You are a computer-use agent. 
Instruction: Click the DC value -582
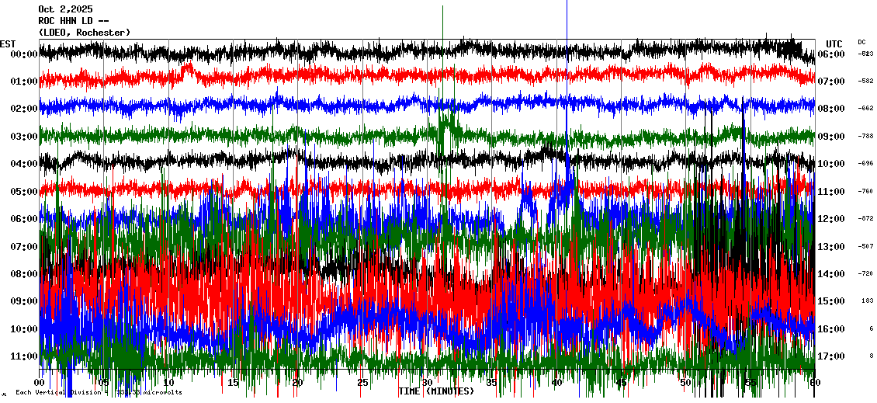(x=866, y=82)
